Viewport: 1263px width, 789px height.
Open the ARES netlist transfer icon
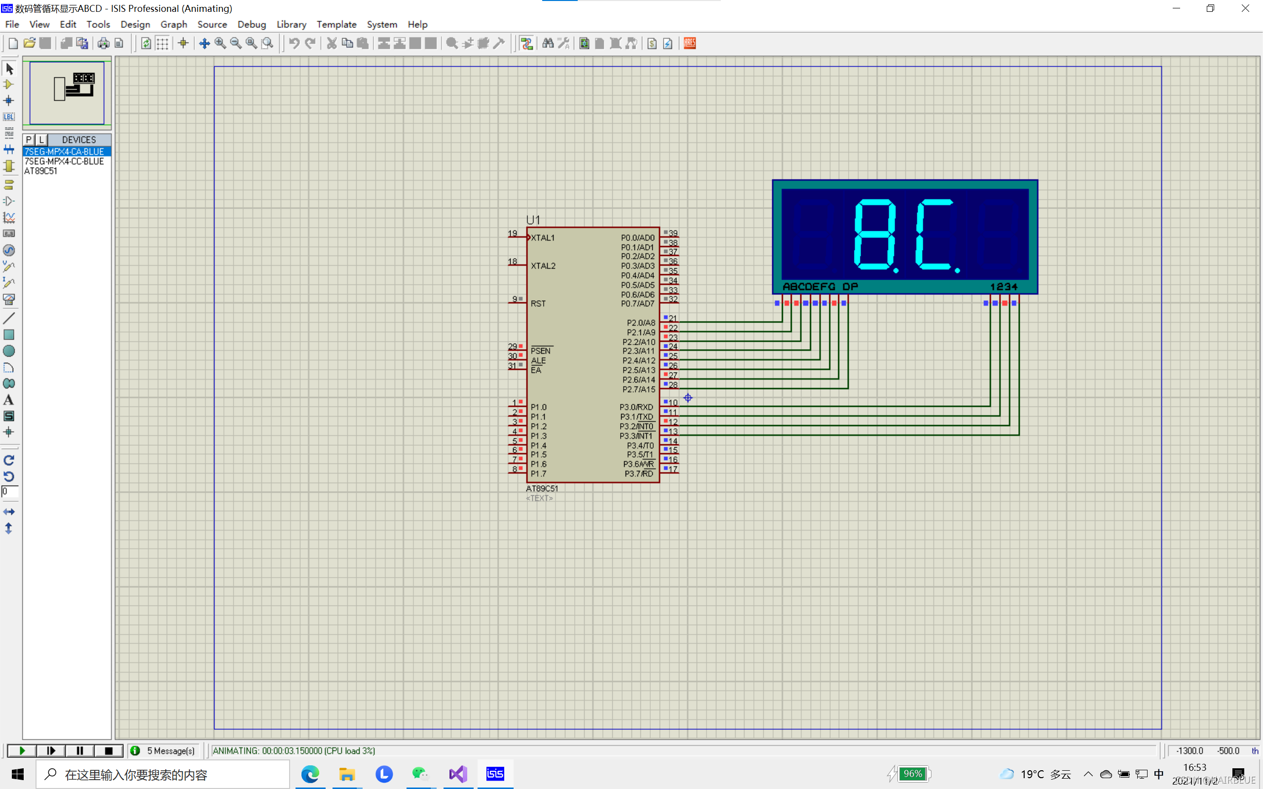pos(689,43)
